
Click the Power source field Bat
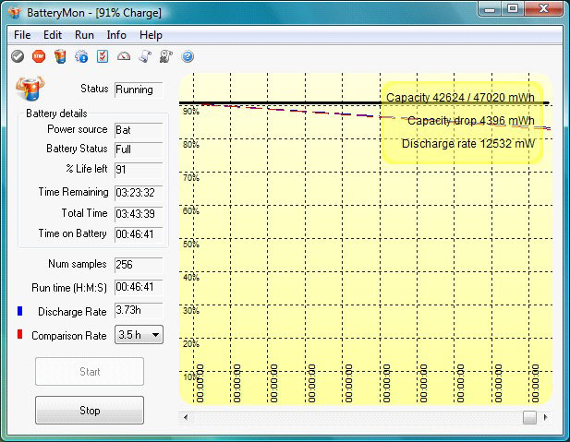point(139,130)
